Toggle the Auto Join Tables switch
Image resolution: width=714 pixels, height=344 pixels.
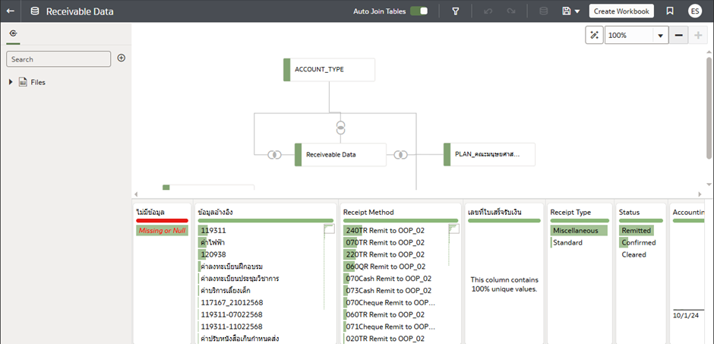point(419,11)
